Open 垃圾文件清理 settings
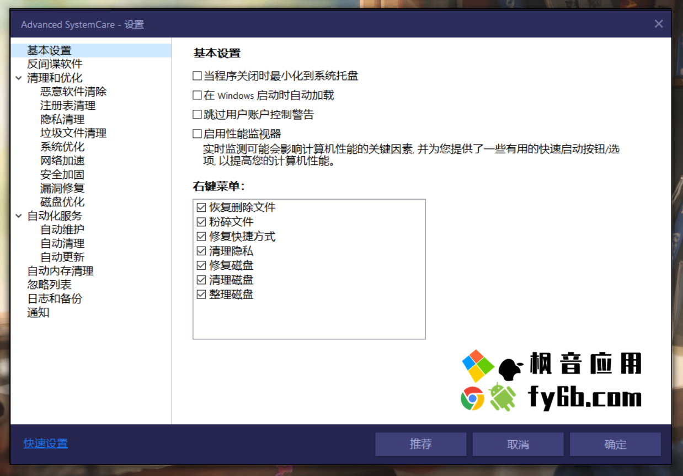The height and width of the screenshot is (476, 683). pos(73,133)
